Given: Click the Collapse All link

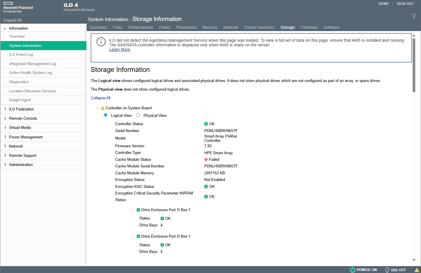Looking at the screenshot, I should click(x=100, y=98).
